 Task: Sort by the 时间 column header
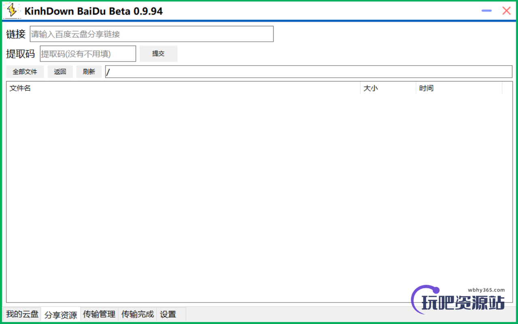click(459, 88)
